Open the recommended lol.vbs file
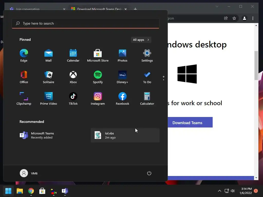This screenshot has height=197, width=263. pos(125,135)
